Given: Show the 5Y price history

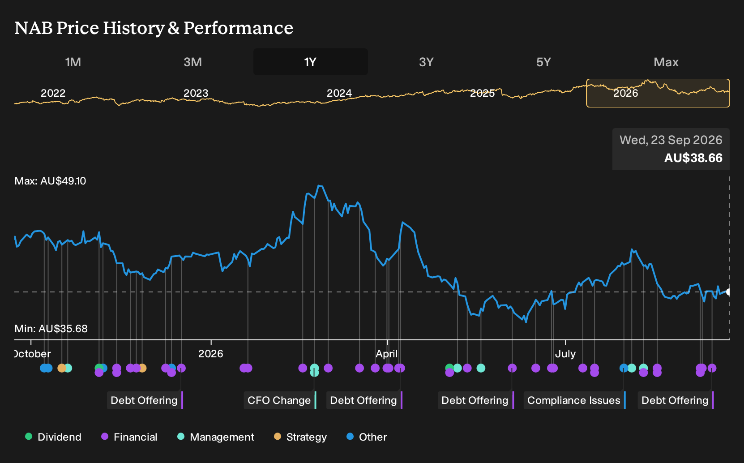Looking at the screenshot, I should (543, 62).
